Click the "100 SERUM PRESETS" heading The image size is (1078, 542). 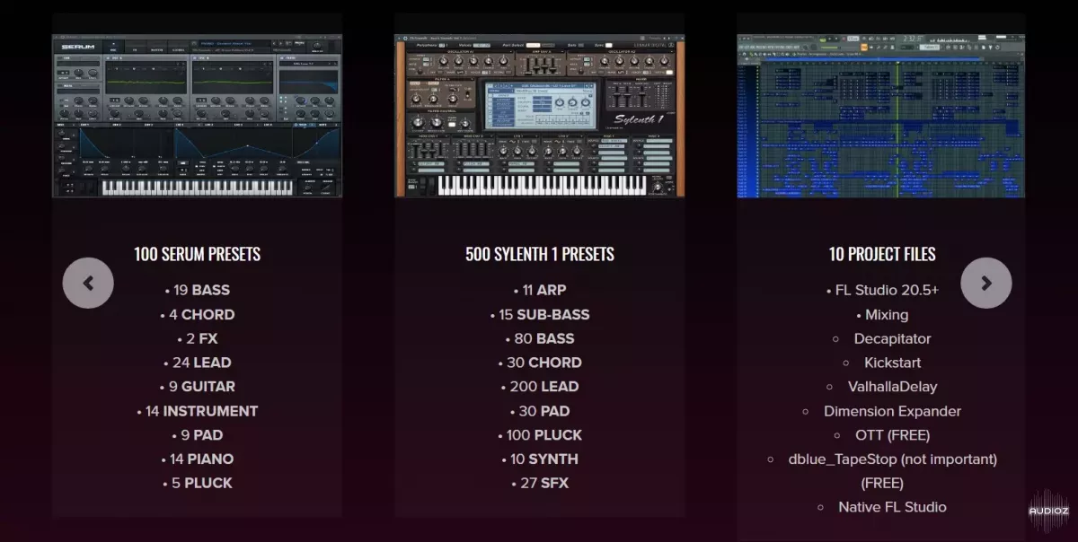(197, 254)
